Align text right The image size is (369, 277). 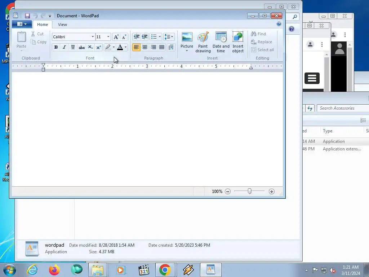153,47
